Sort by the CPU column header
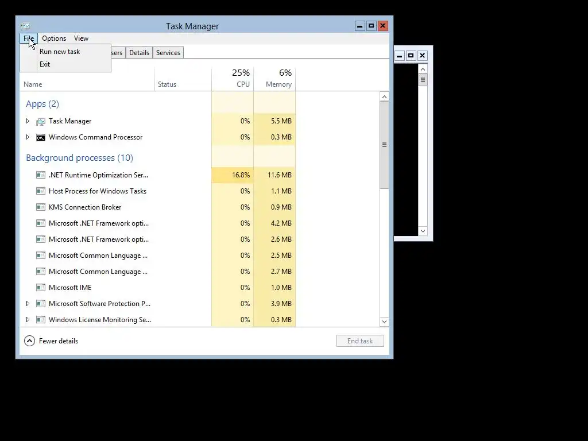 coord(233,79)
